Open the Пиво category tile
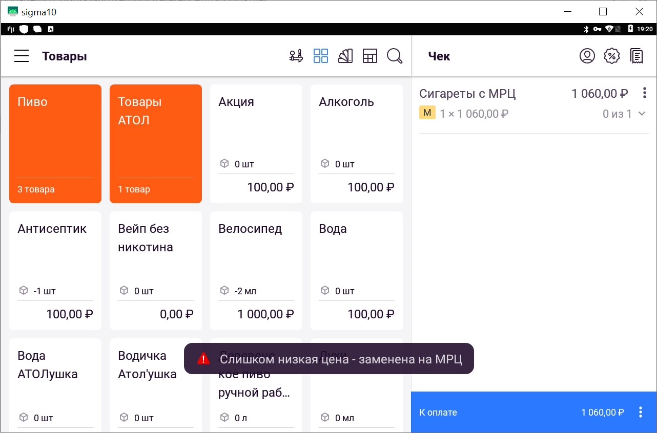The image size is (657, 433). (55, 144)
